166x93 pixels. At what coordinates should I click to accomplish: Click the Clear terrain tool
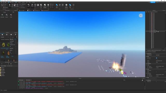tap(11, 16)
